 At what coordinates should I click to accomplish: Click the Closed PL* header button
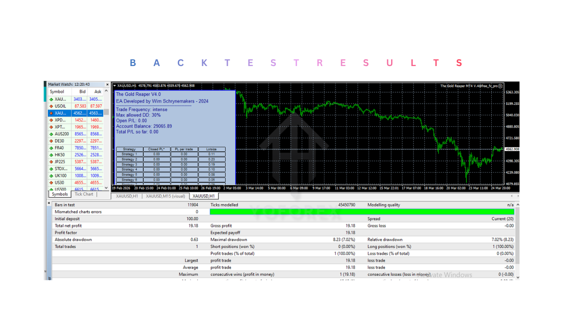tap(156, 149)
